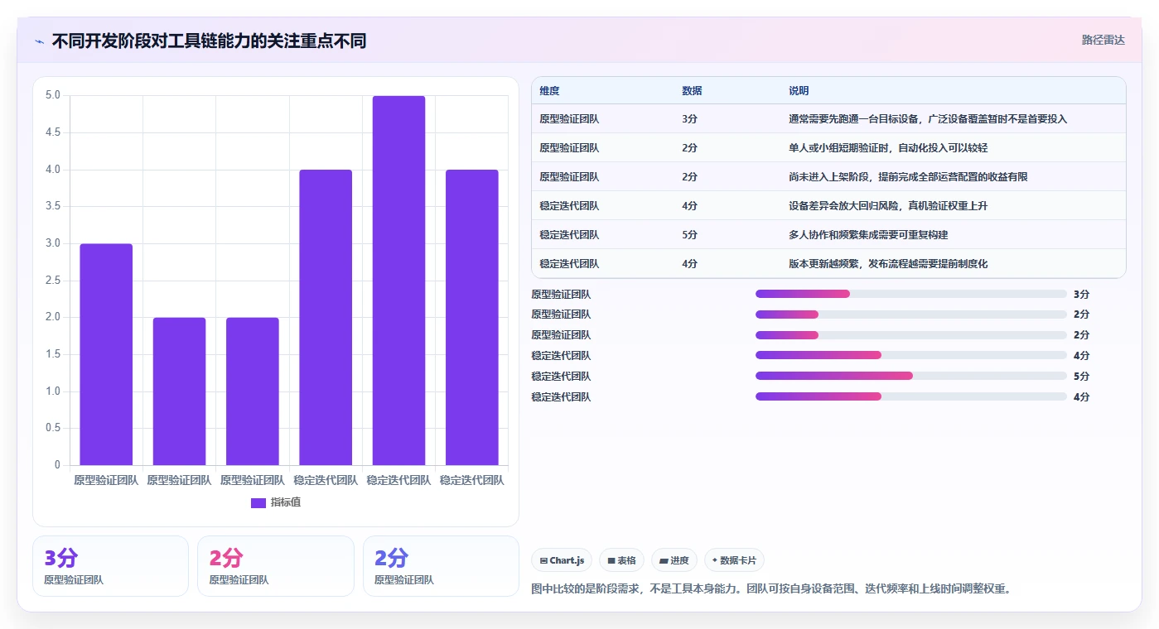Click the progress bar labeled 5分
The width and height of the screenshot is (1159, 629).
911,376
